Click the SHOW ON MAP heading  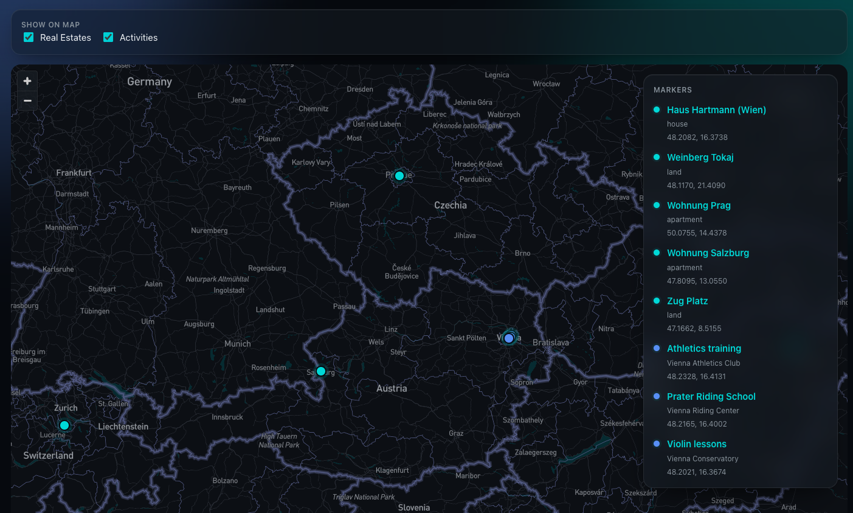tap(50, 25)
